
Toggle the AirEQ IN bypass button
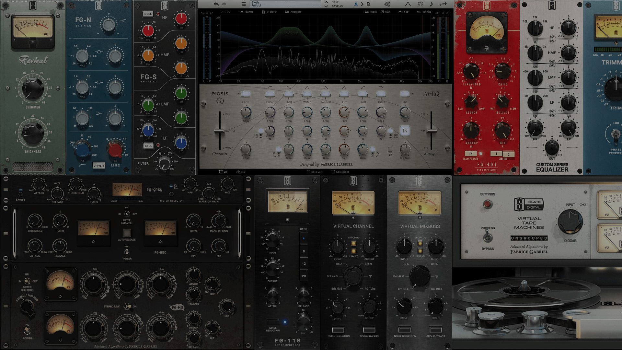pyautogui.click(x=405, y=131)
